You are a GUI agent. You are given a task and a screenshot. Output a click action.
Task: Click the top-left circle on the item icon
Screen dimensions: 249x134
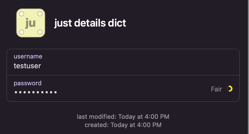tap(22, 14)
